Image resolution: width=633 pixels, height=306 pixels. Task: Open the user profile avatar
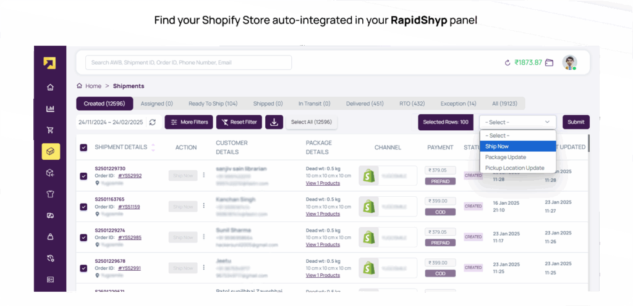coord(569,62)
